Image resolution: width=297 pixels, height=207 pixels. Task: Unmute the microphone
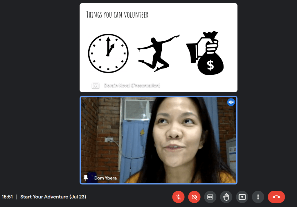coord(179,197)
